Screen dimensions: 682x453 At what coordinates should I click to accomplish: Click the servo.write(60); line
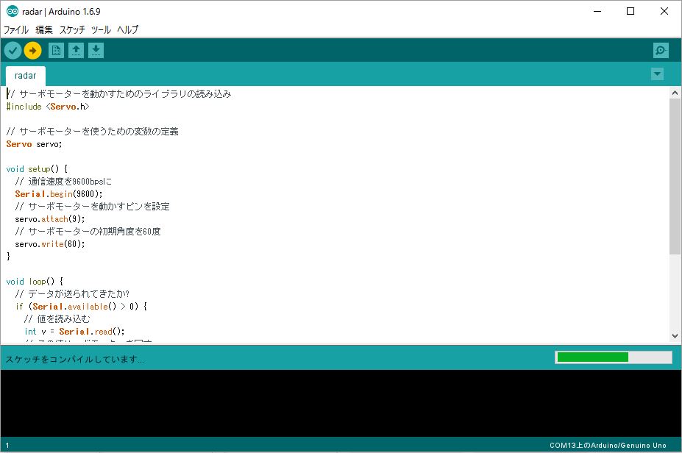coord(50,244)
